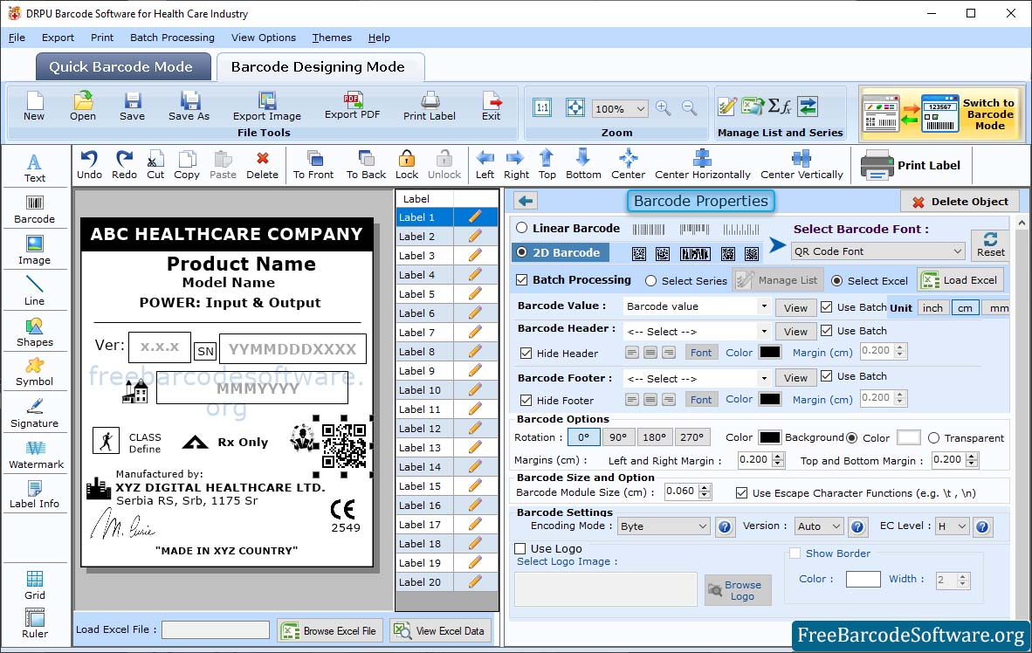Screen dimensions: 1032x653
Task: Click the Copy icon
Action: coord(187,165)
